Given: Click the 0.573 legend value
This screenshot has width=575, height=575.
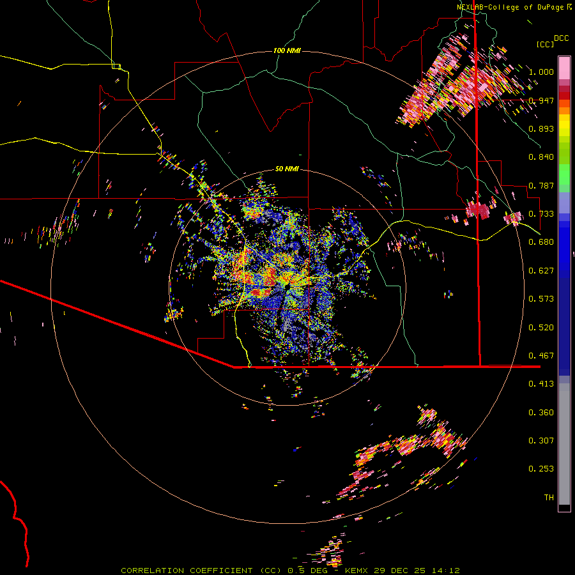Looking at the screenshot, I should [541, 299].
